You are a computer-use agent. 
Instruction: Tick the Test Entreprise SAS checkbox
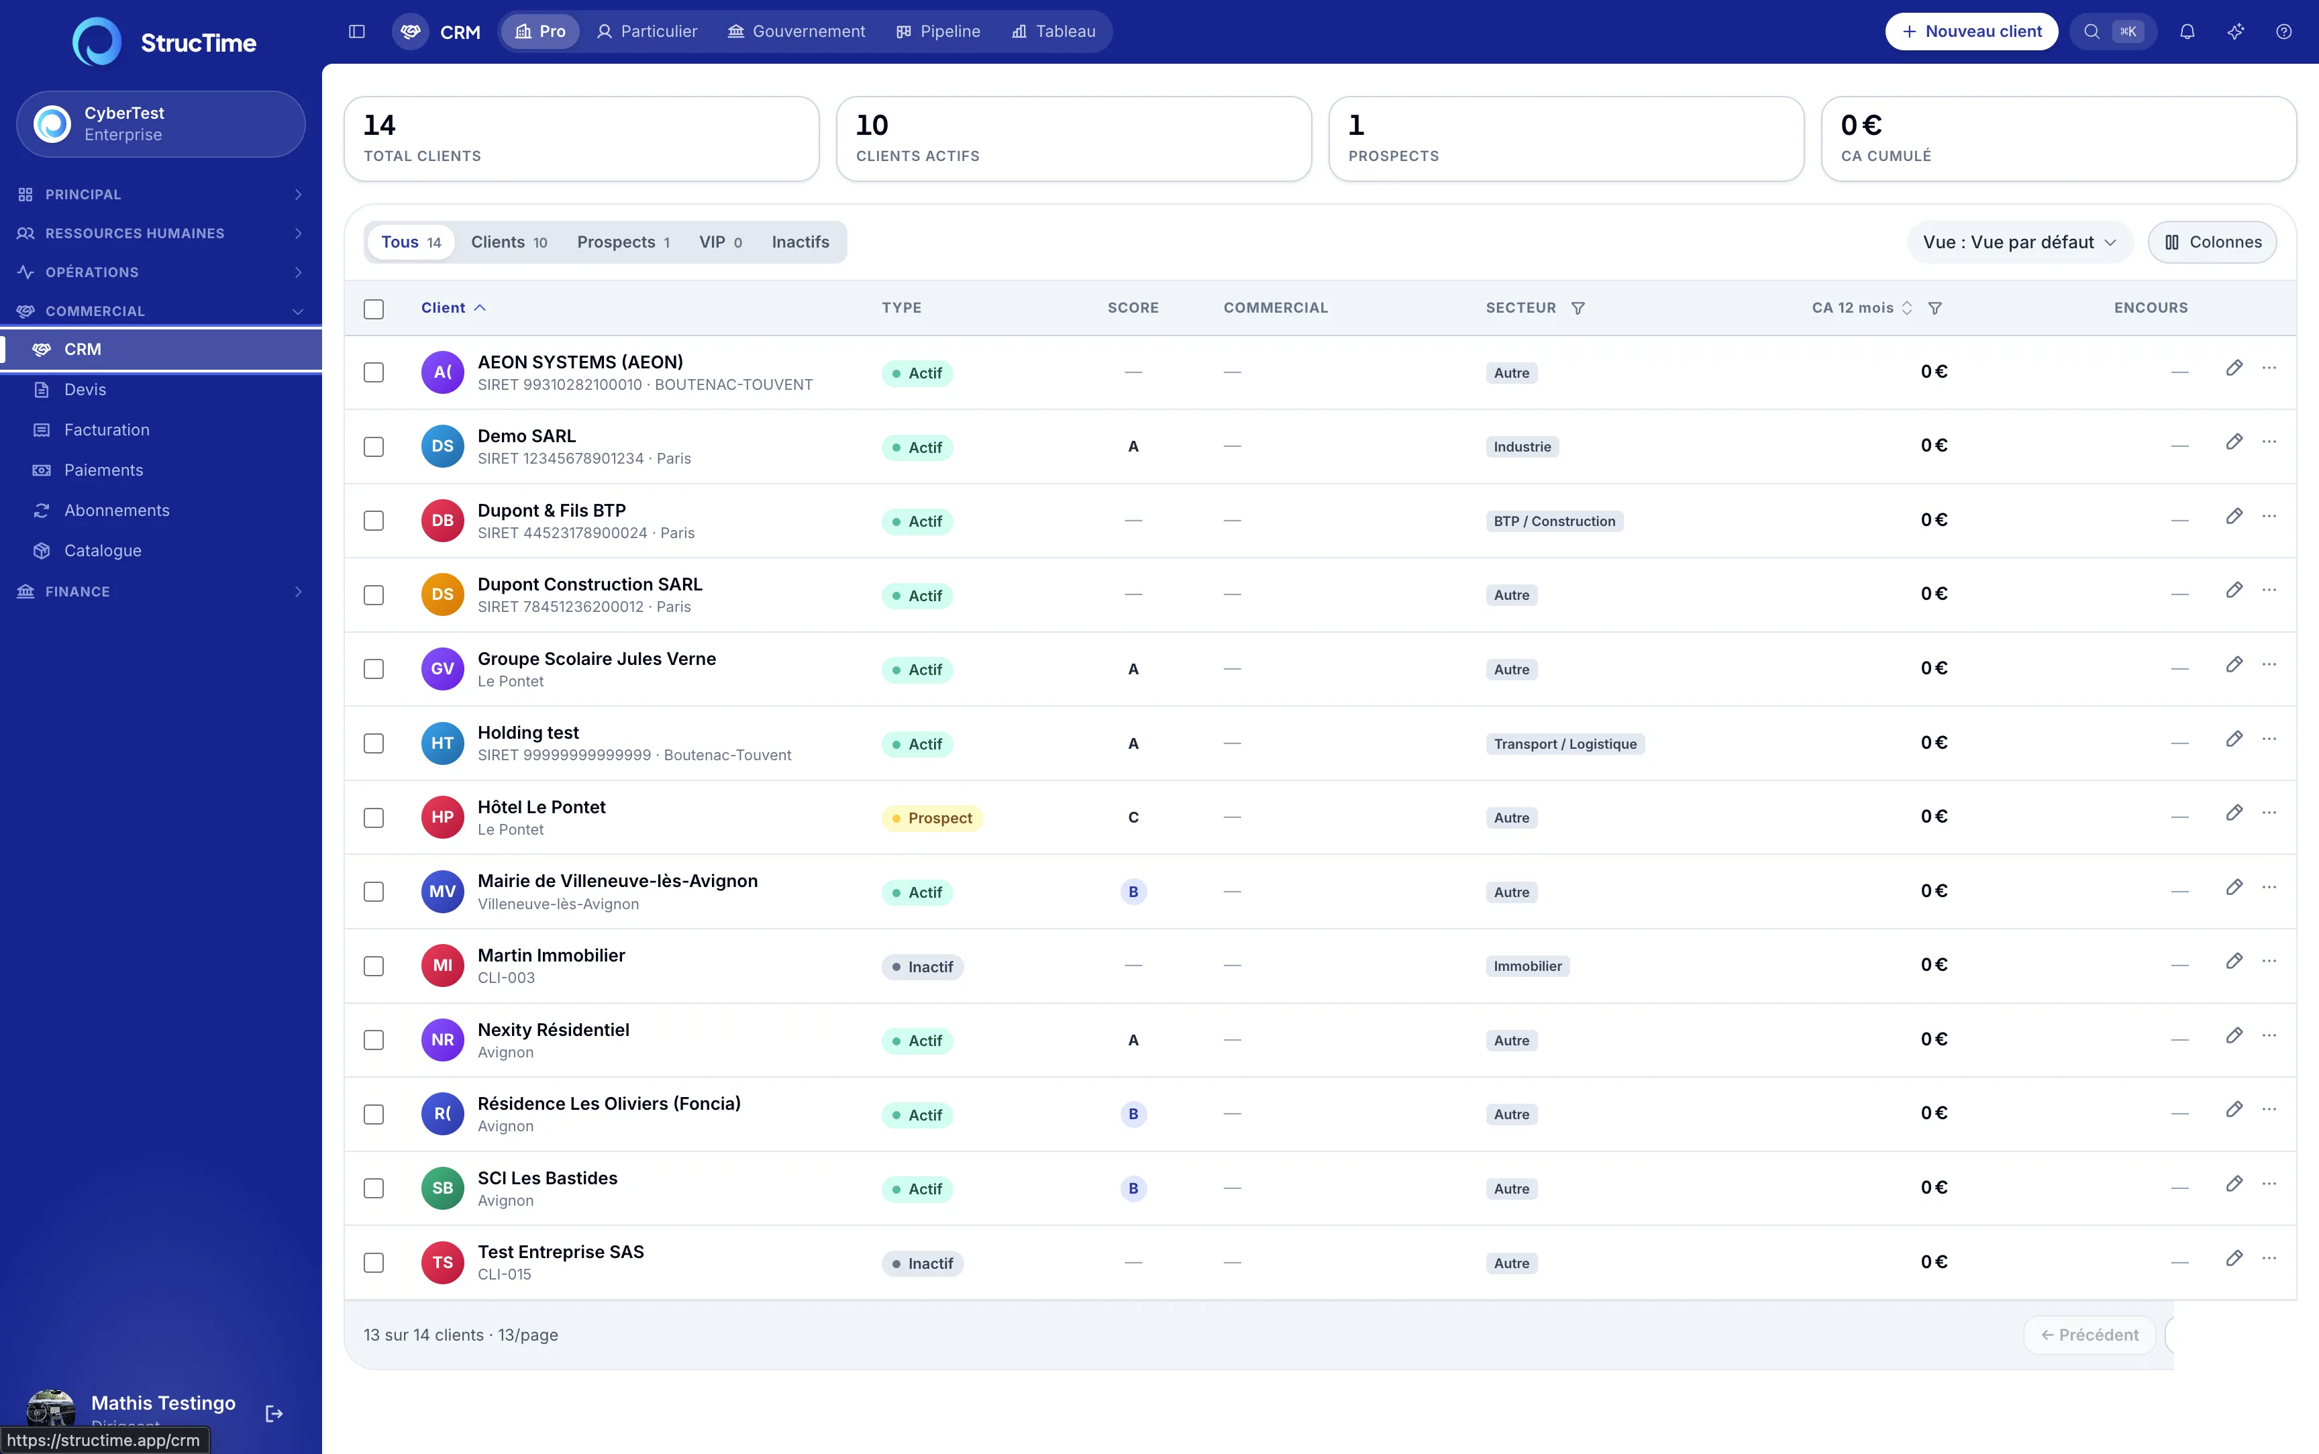(374, 1263)
